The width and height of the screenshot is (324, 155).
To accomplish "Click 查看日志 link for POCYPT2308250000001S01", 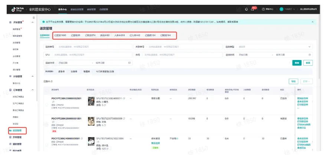I will coord(301,128).
